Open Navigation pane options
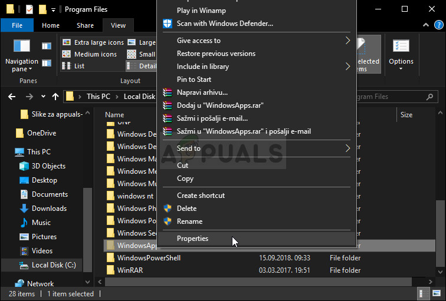Screen dimensions: 446x301 coord(22,55)
